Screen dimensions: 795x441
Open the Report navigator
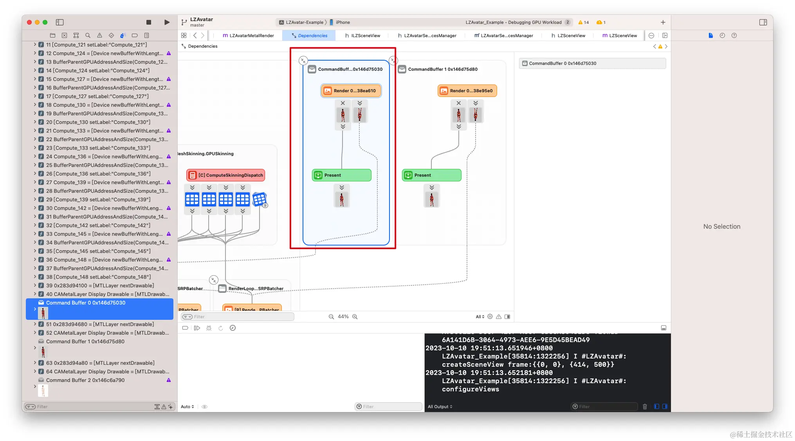pos(146,35)
